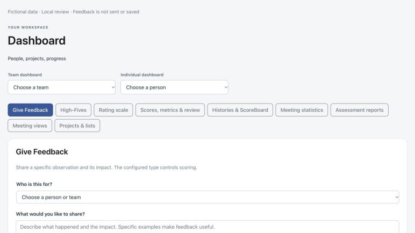Click the feedback description text area
The width and height of the screenshot is (415, 233).
(207, 227)
